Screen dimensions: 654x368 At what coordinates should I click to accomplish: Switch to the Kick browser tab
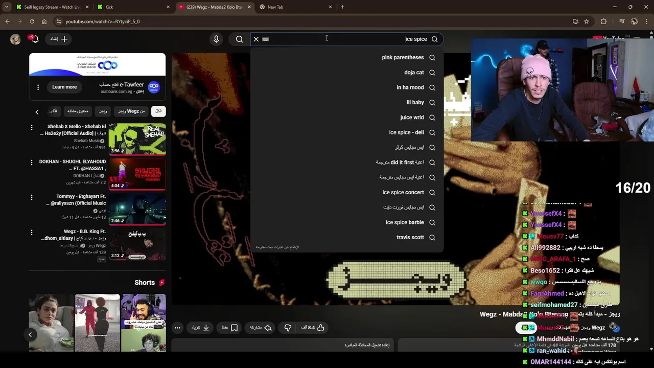[134, 7]
